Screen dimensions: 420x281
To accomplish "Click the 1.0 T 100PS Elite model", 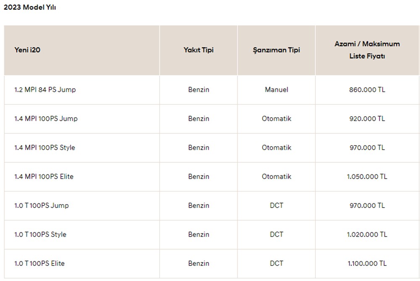I will (x=39, y=263).
